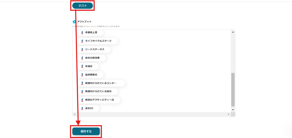Click the icon next to 会社ID
Viewport: 292px width, 138px height.
pyautogui.click(x=82, y=108)
